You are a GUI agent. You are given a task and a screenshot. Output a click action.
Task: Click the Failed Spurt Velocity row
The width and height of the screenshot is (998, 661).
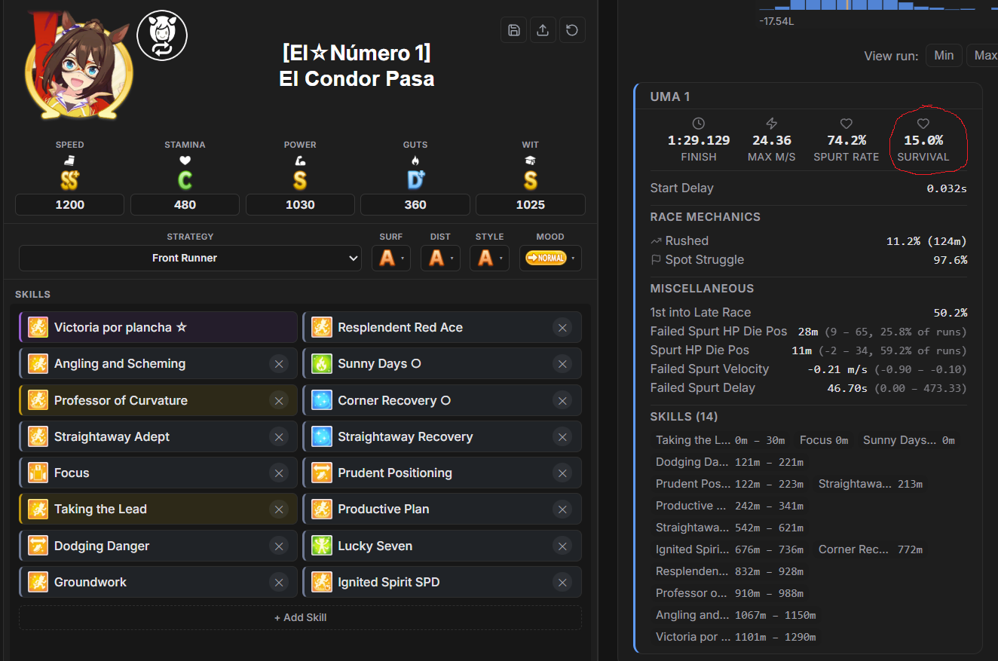coord(809,369)
